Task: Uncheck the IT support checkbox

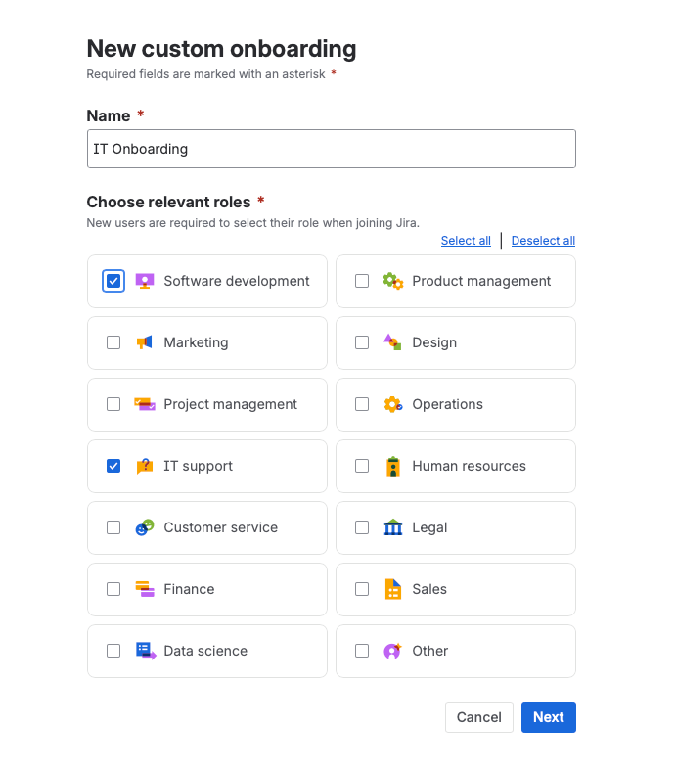Action: (113, 466)
